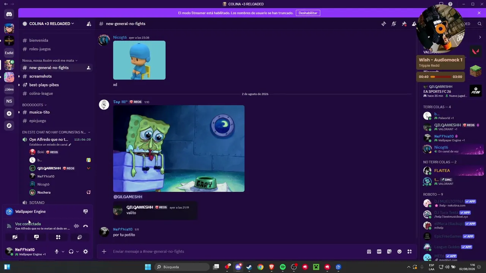Click Deshabilitar to disable Streamer mode

tap(308, 13)
